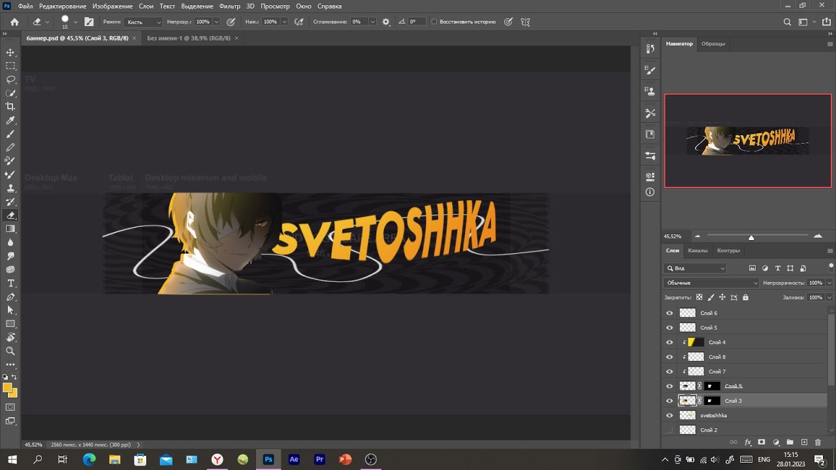
Task: Open layer Заливка fill dropdown arrow
Action: coord(829,298)
